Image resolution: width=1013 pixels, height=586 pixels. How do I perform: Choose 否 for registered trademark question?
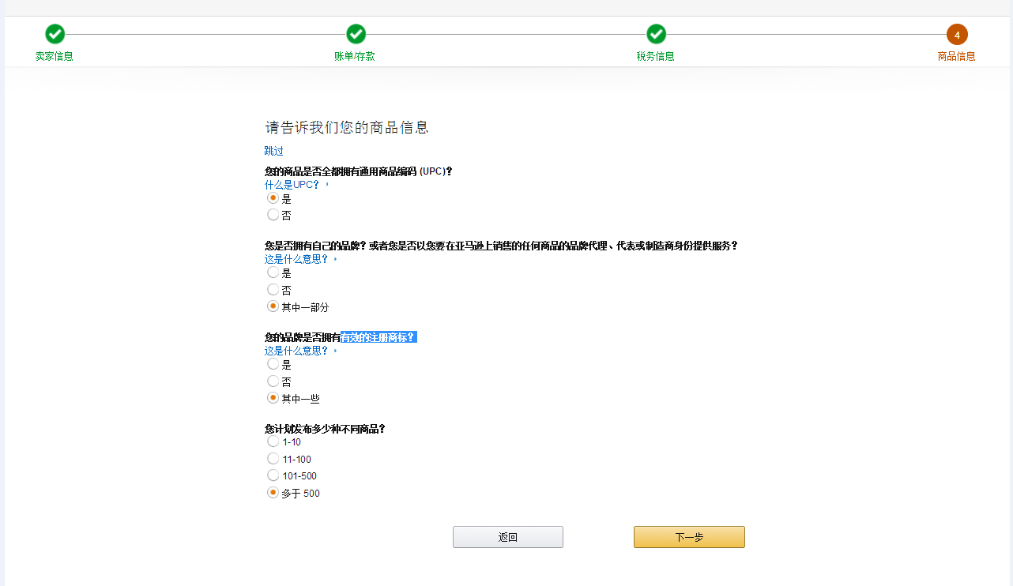click(273, 381)
